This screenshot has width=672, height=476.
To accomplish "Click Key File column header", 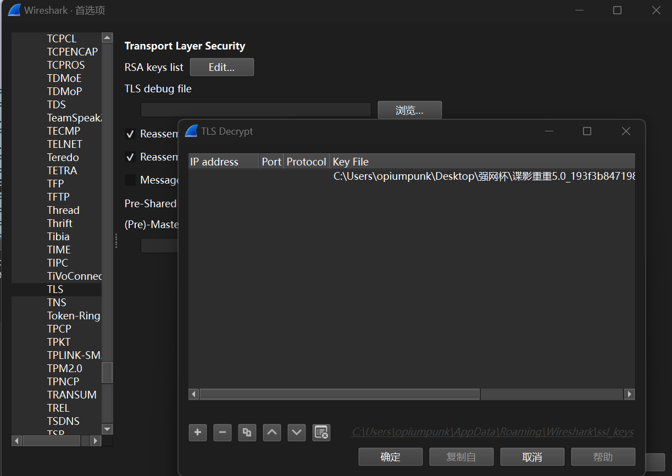I will point(482,162).
